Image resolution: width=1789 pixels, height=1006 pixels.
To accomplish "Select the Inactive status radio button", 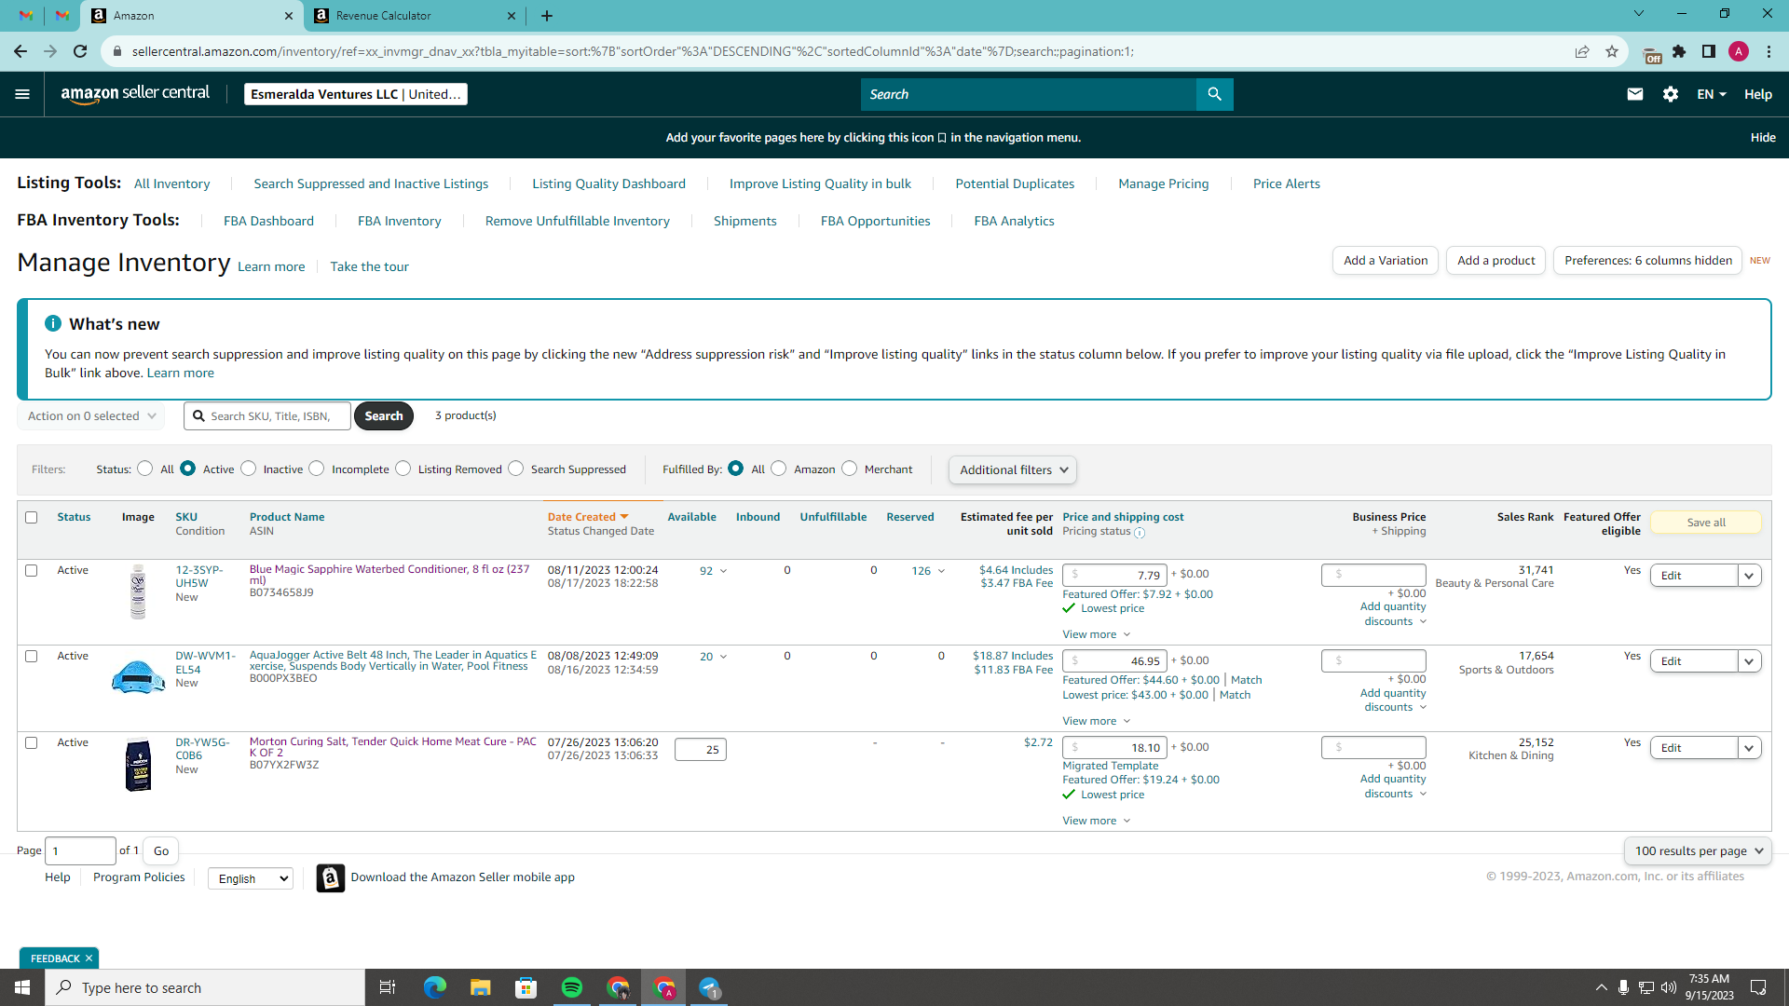I will (248, 469).
